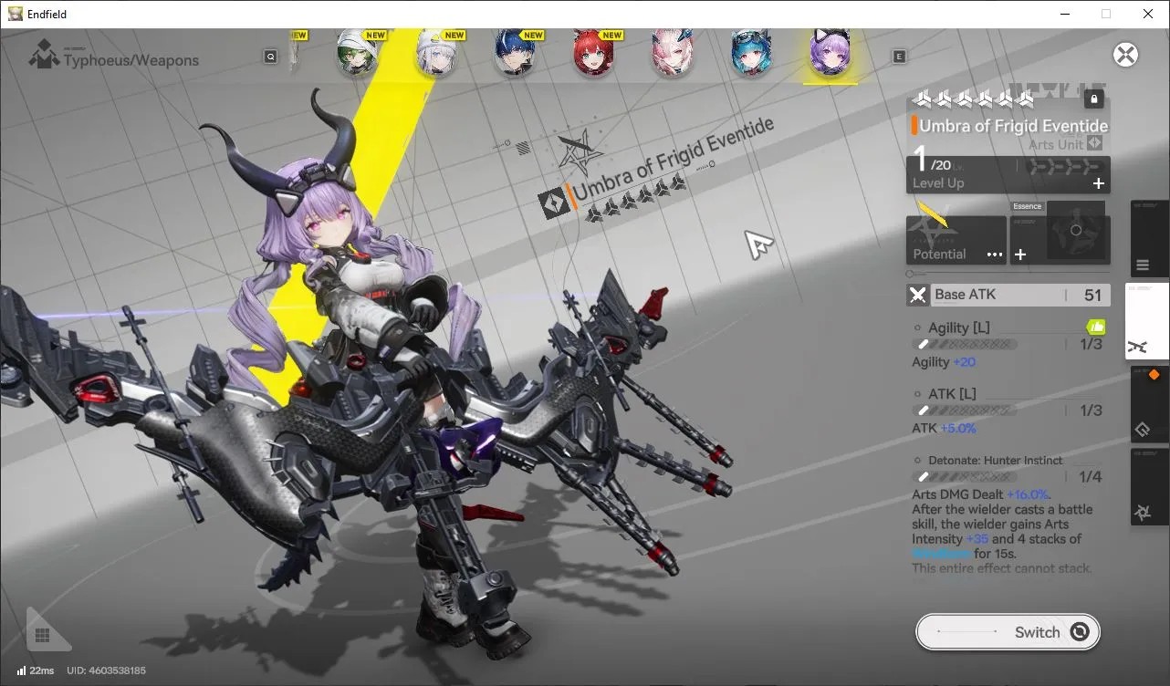Select the teal-haired character portrait

[751, 53]
